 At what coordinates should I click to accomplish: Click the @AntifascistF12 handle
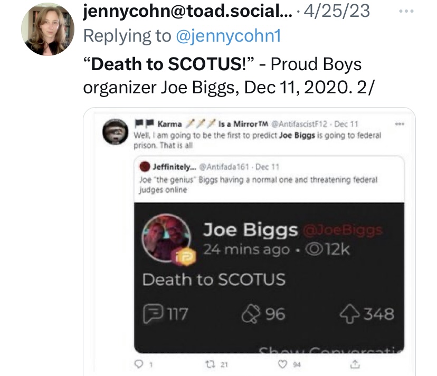[299, 124]
